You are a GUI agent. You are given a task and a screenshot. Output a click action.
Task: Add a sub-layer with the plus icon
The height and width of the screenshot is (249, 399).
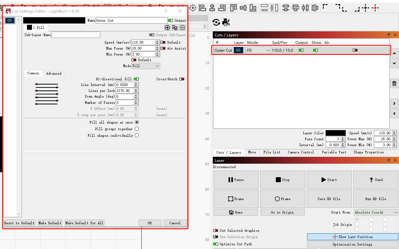(167, 28)
